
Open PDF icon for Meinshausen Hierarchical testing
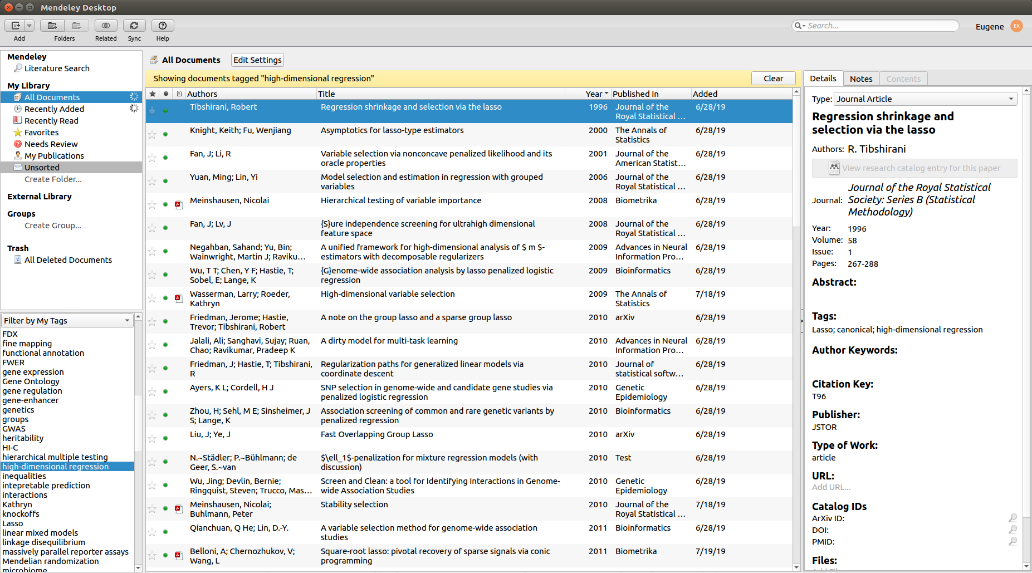[178, 204]
